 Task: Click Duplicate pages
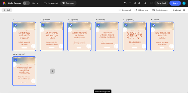(160, 10)
